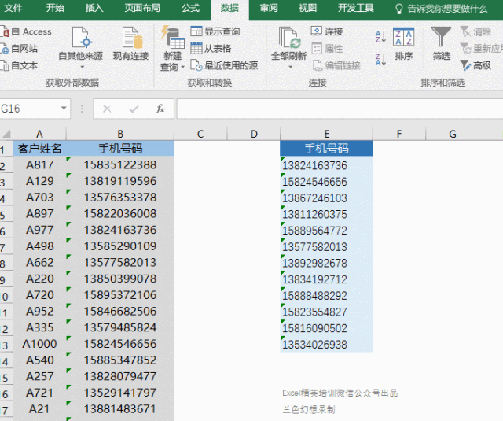This screenshot has width=503, height=421.
Task: Select column C header
Action: pyautogui.click(x=200, y=134)
